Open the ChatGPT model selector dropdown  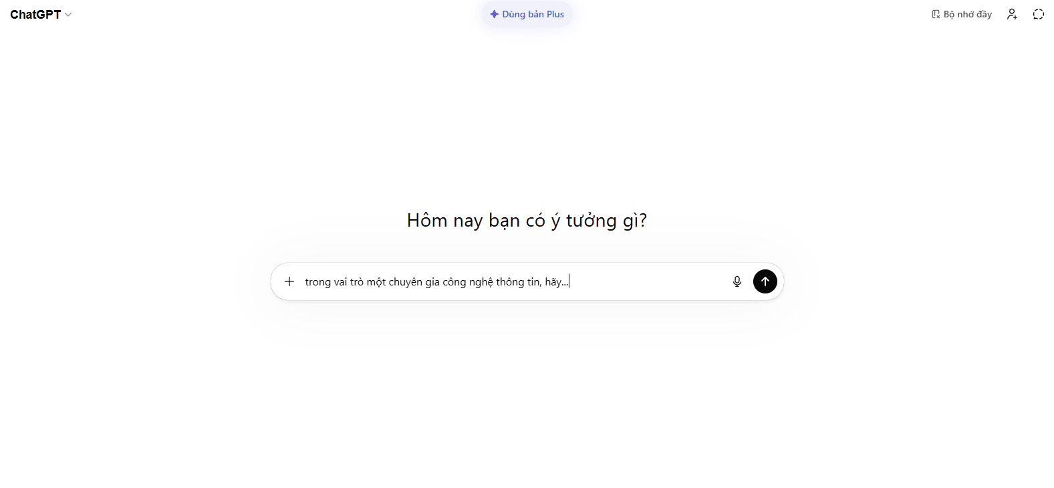41,15
